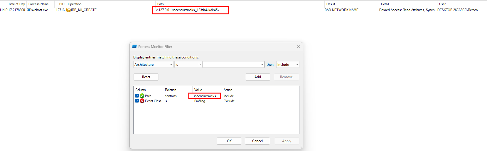This screenshot has width=487, height=151.
Task: Uncheck the Event Class filter checkbox
Action: pos(137,101)
